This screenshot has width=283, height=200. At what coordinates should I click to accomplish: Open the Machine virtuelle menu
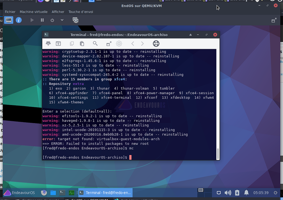coord(33,12)
